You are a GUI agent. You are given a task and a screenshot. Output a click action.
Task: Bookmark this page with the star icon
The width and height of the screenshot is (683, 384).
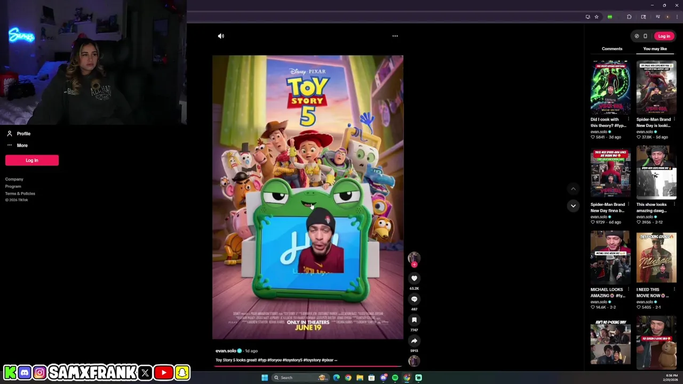[x=597, y=17]
